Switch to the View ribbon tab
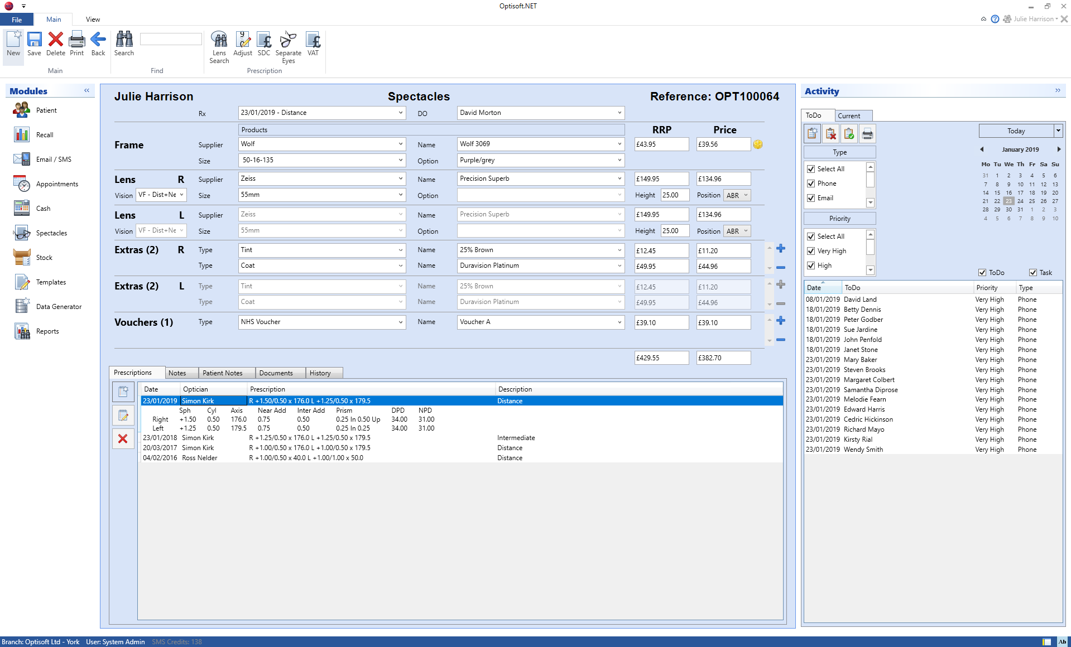 (92, 19)
